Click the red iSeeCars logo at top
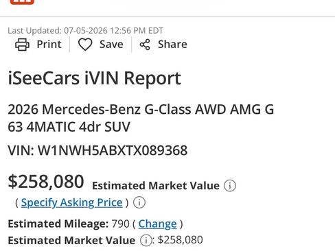The width and height of the screenshot is (335, 251). pyautogui.click(x=22, y=2)
